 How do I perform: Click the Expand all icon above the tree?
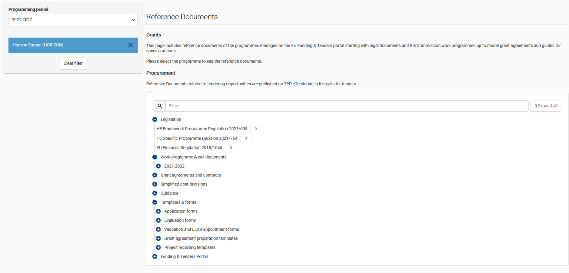pos(545,106)
